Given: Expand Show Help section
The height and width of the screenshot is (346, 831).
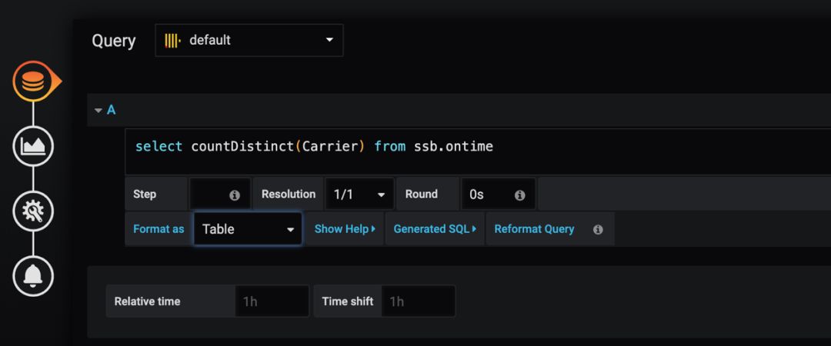Looking at the screenshot, I should [x=345, y=229].
